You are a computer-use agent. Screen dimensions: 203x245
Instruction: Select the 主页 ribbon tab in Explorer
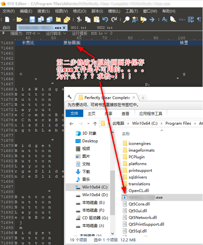tap(91, 114)
